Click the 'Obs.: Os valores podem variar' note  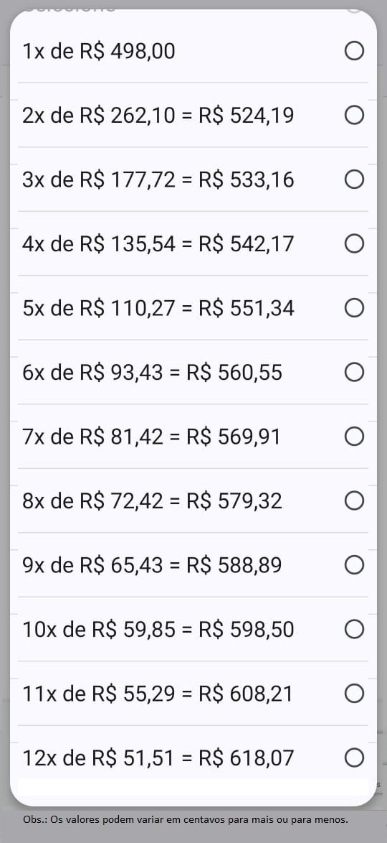click(x=186, y=821)
